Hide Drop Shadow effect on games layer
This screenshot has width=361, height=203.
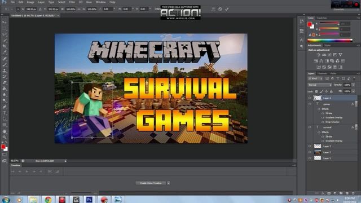(323, 122)
